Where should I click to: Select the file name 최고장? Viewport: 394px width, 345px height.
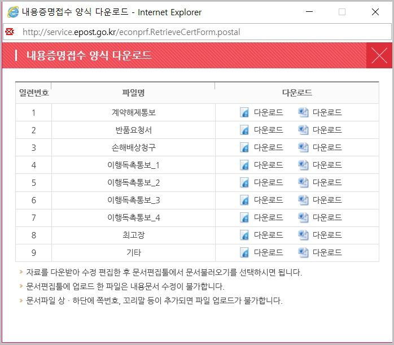pyautogui.click(x=134, y=235)
